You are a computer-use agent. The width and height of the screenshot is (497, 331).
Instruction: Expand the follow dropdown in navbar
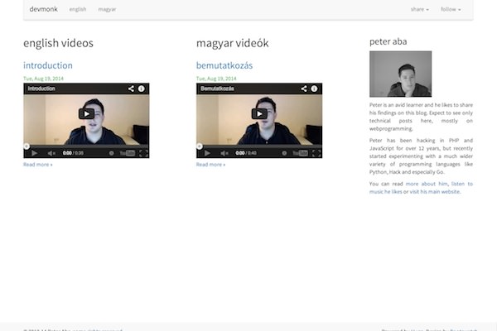pyautogui.click(x=451, y=10)
